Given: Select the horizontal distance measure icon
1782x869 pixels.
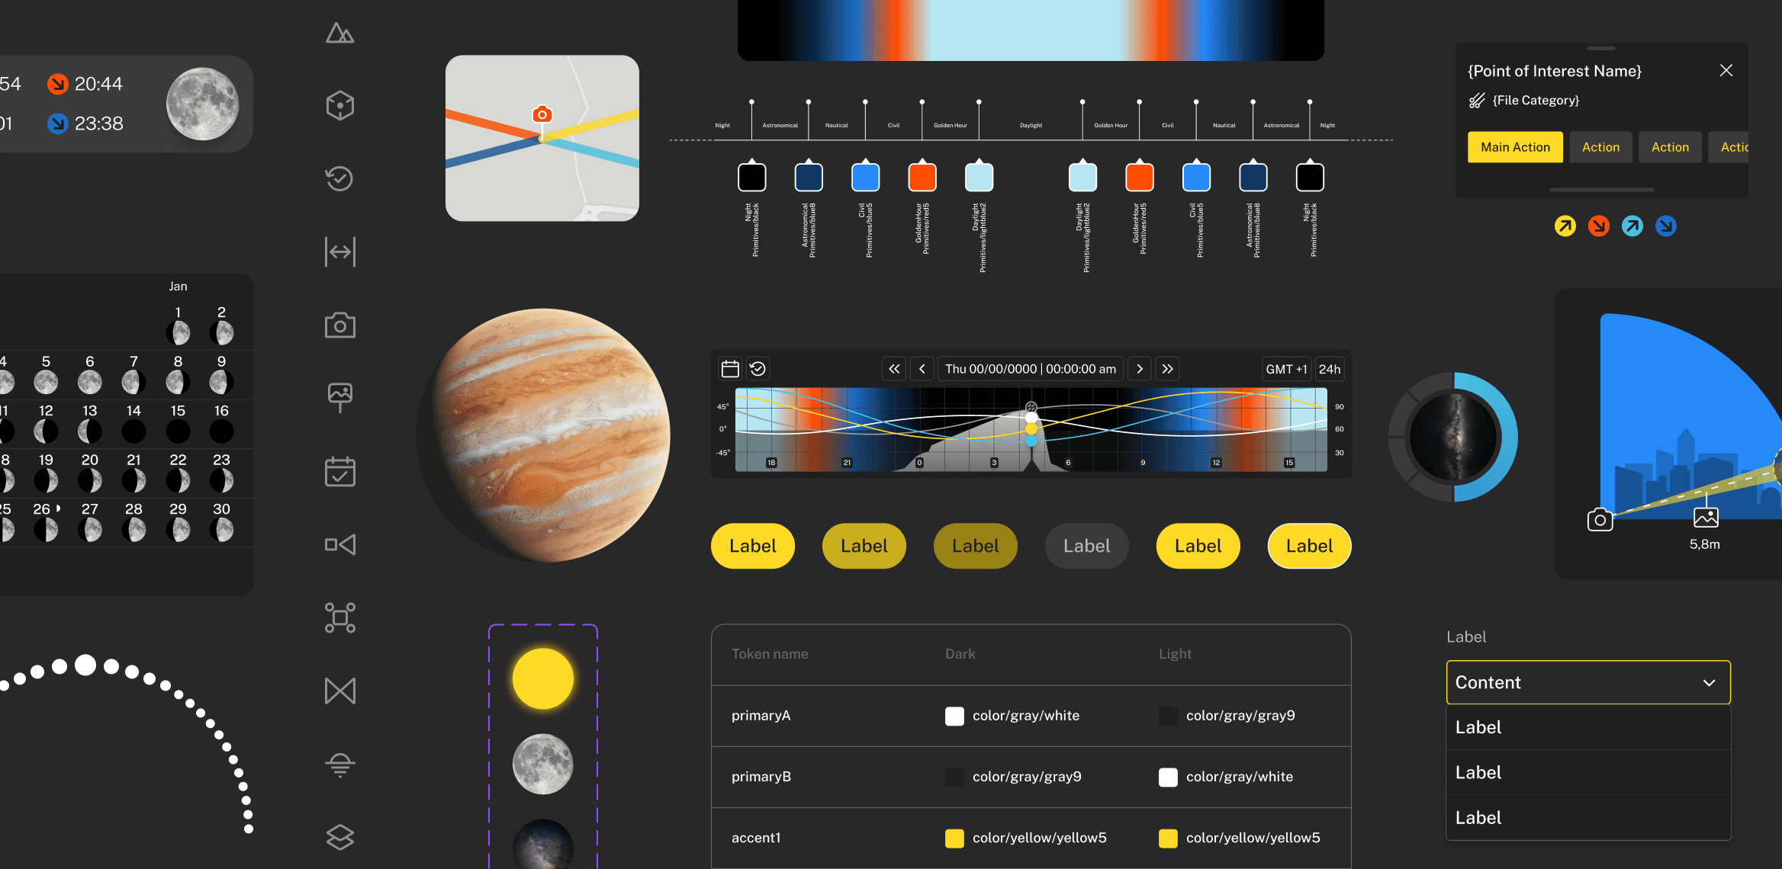Looking at the screenshot, I should click(x=339, y=252).
